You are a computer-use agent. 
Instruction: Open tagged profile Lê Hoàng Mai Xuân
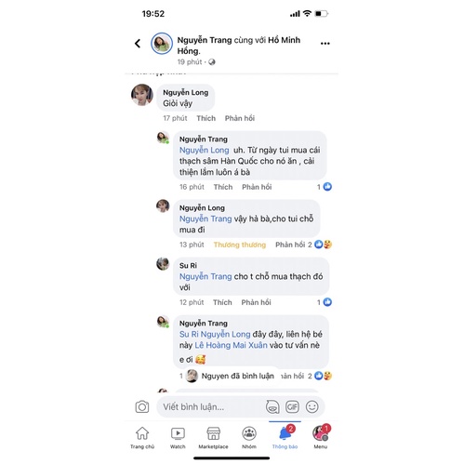click(x=231, y=345)
